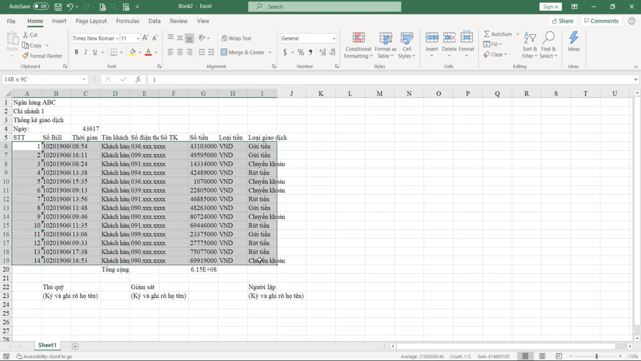Adjust the zoom slider in status bar
Viewport: 641px width, 361px height.
tap(597, 356)
